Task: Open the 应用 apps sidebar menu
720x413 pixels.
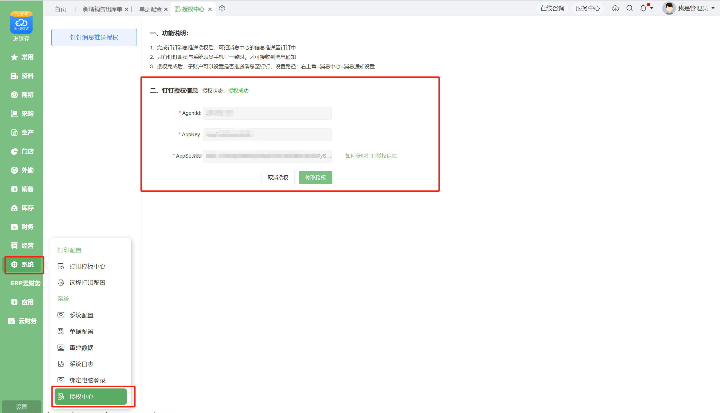Action: click(22, 302)
